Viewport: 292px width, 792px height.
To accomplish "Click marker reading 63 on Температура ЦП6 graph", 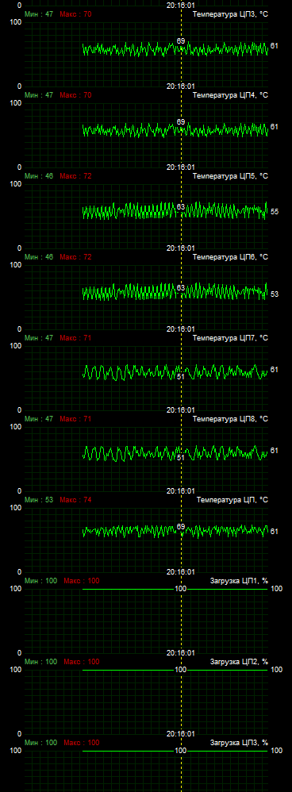I will [x=181, y=287].
